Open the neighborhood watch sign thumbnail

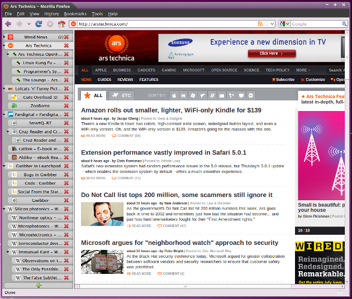(102, 262)
